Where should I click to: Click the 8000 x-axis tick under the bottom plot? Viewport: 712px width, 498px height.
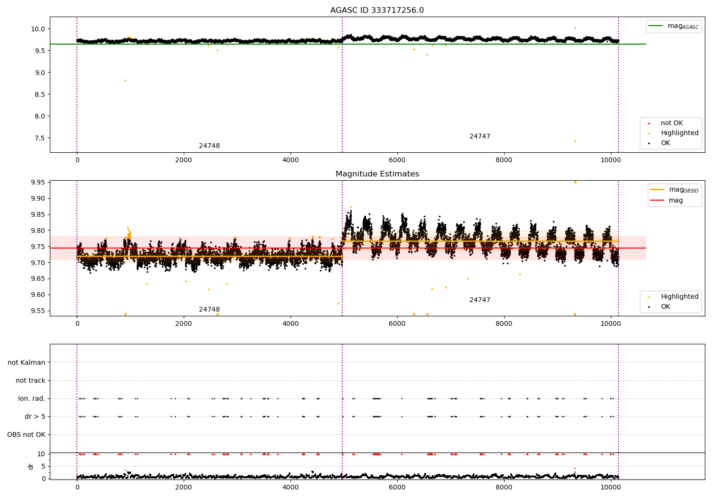(504, 487)
